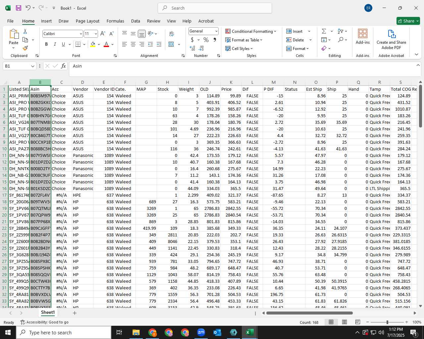Click the AutoSum sigma icon
Screen dimensions: 424x339
(x=324, y=31)
